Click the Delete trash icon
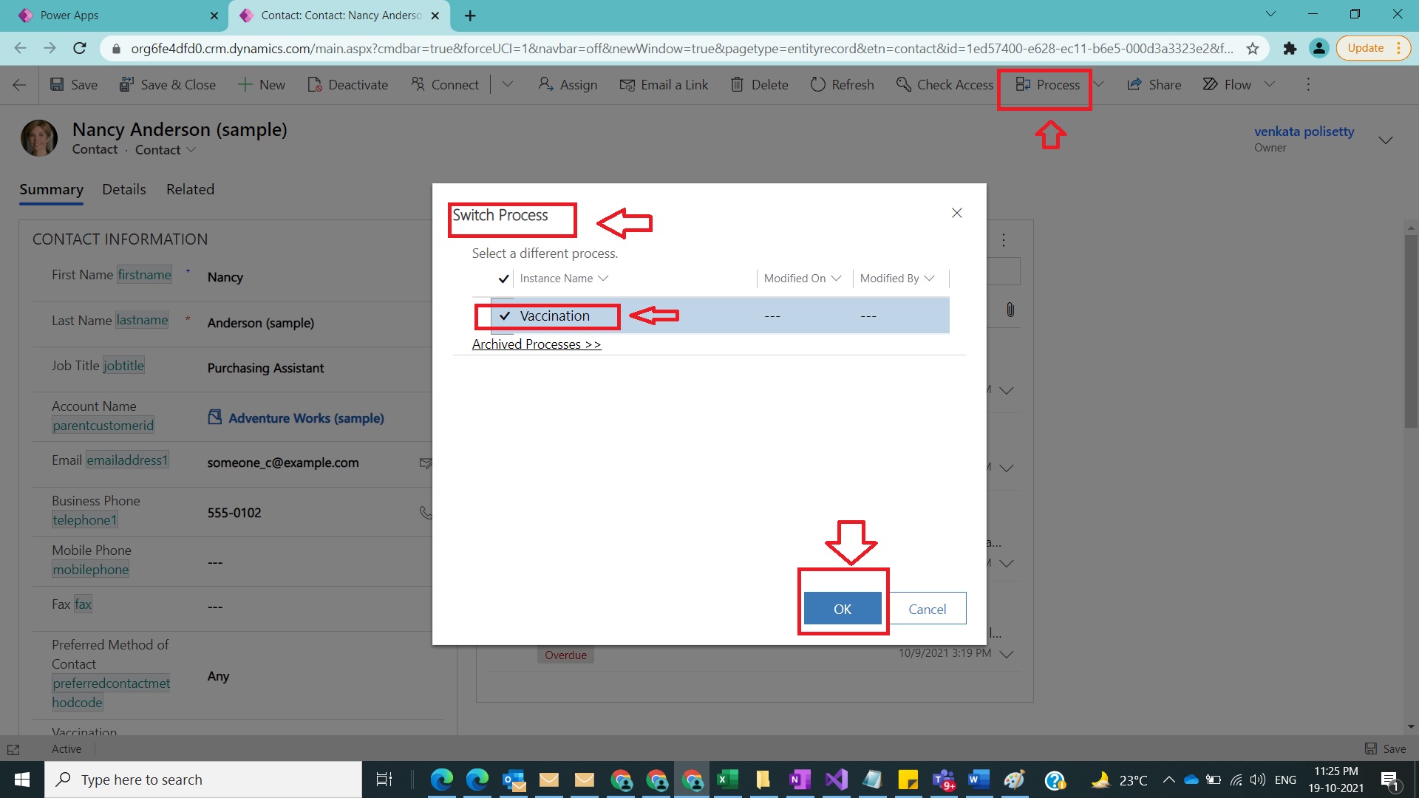Screen dimensions: 1419x798 pos(737,84)
